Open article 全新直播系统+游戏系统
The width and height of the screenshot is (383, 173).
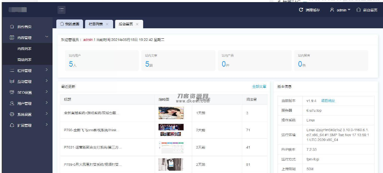click(x=92, y=113)
